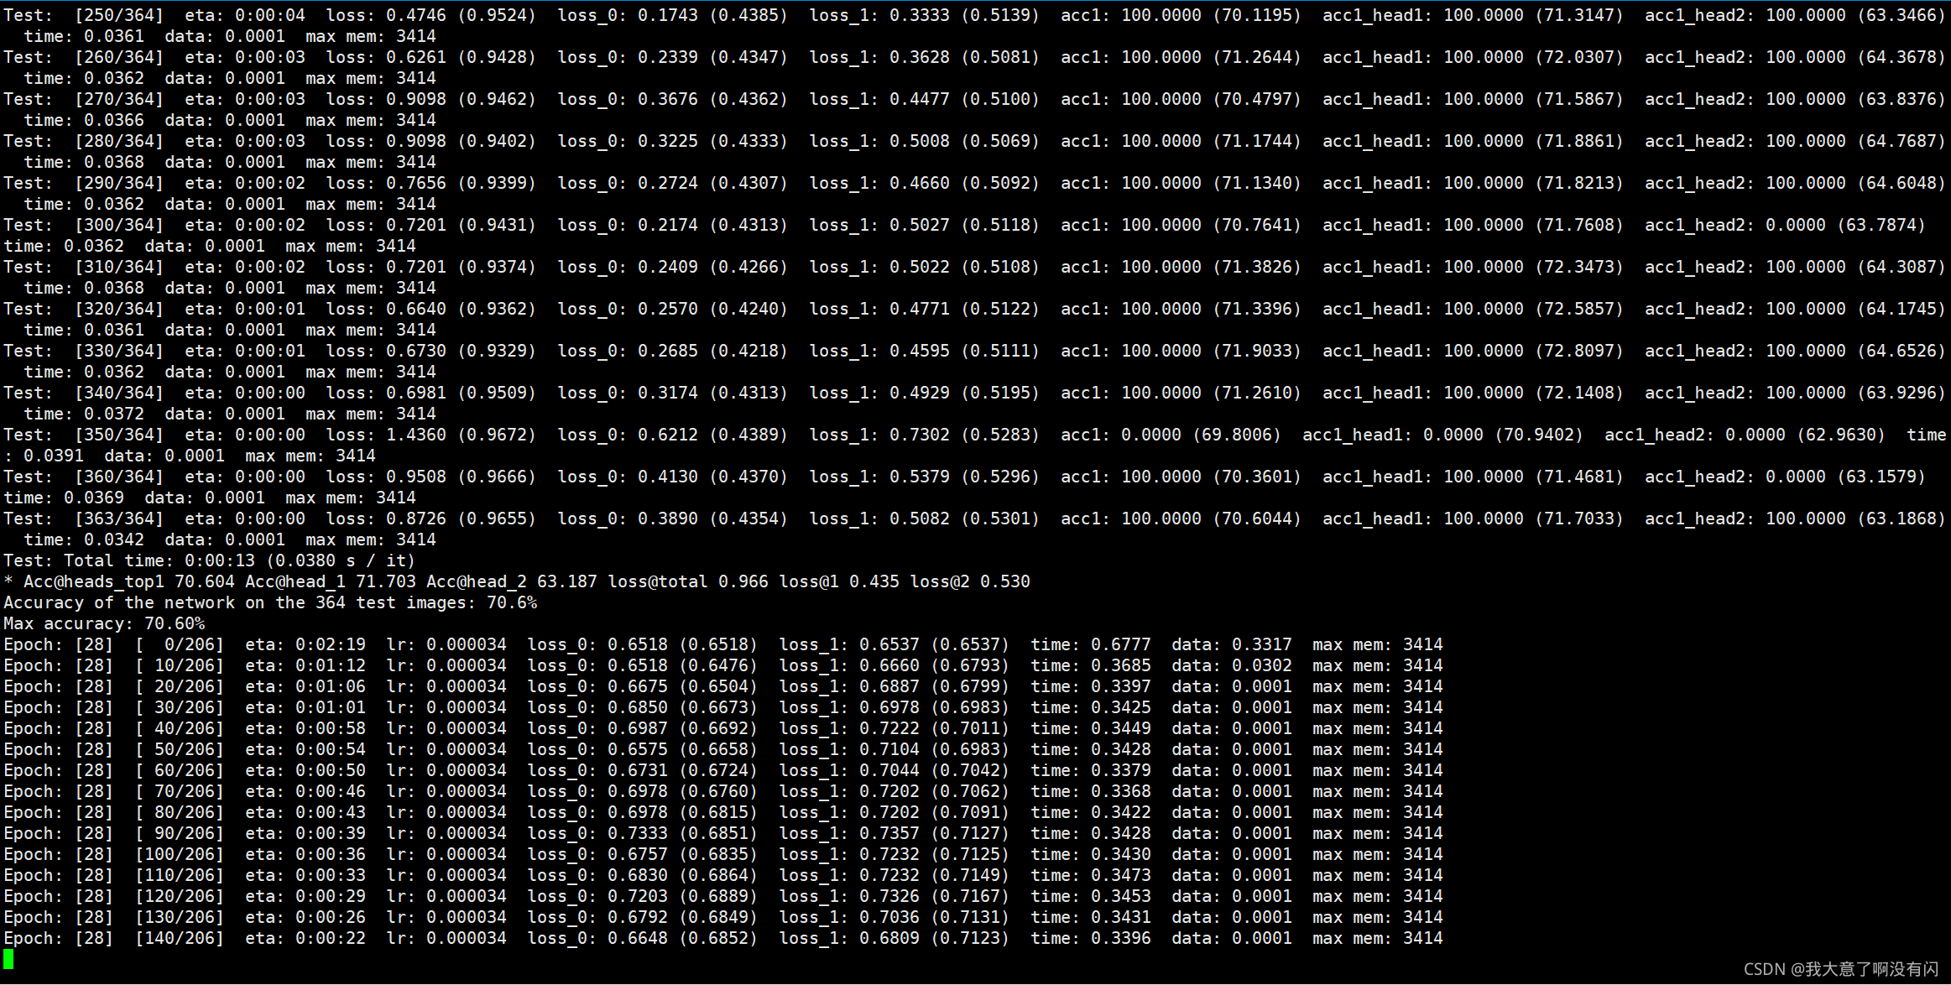Click the 'Test: [260/364]' line prefix

[84, 57]
